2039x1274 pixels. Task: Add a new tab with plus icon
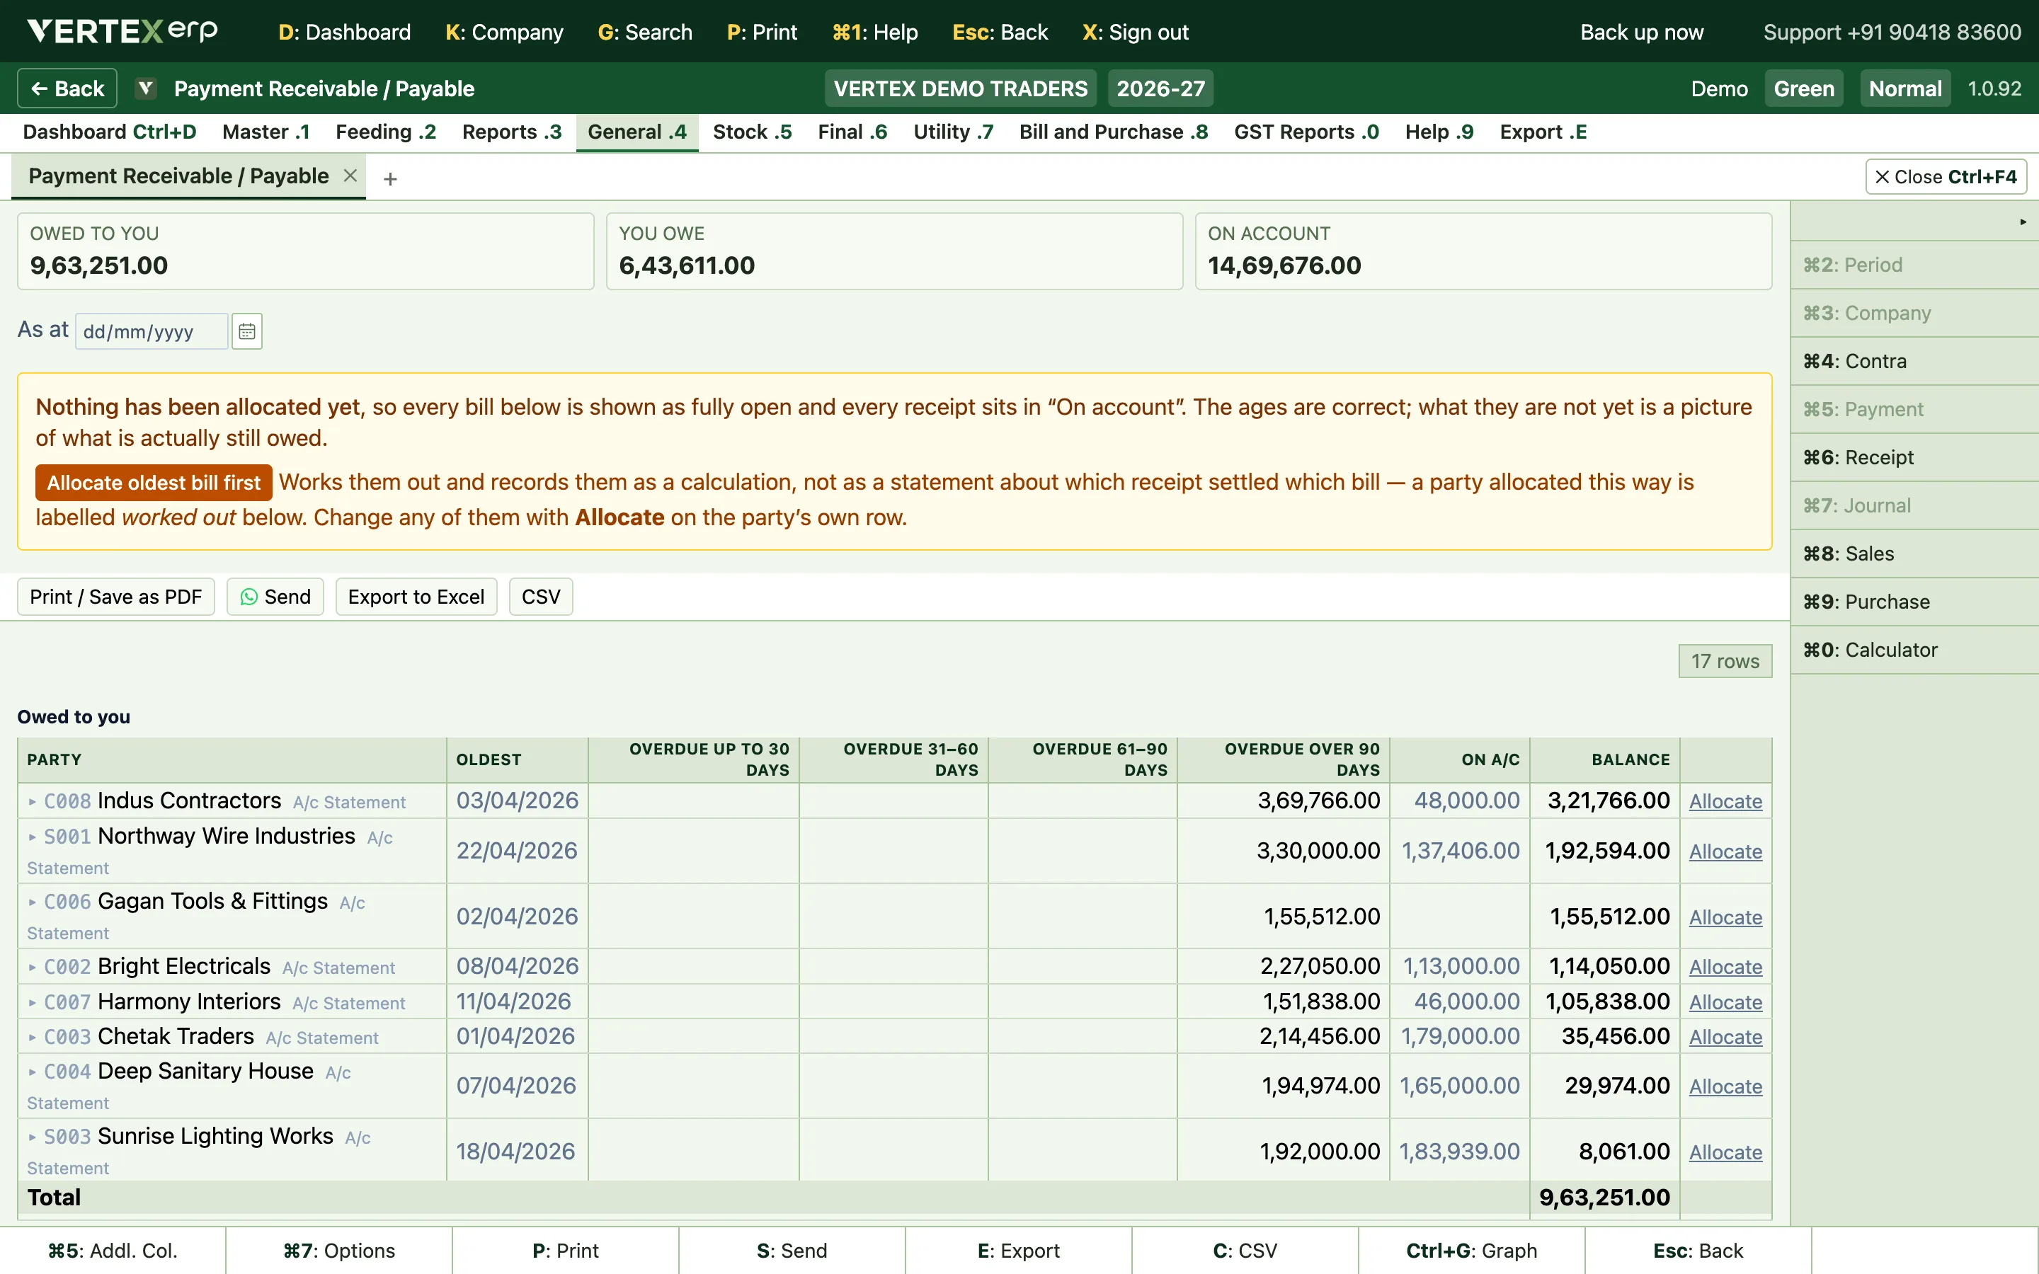click(390, 178)
